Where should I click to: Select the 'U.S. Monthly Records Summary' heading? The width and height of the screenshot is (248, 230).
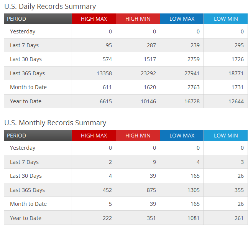pyautogui.click(x=55, y=123)
